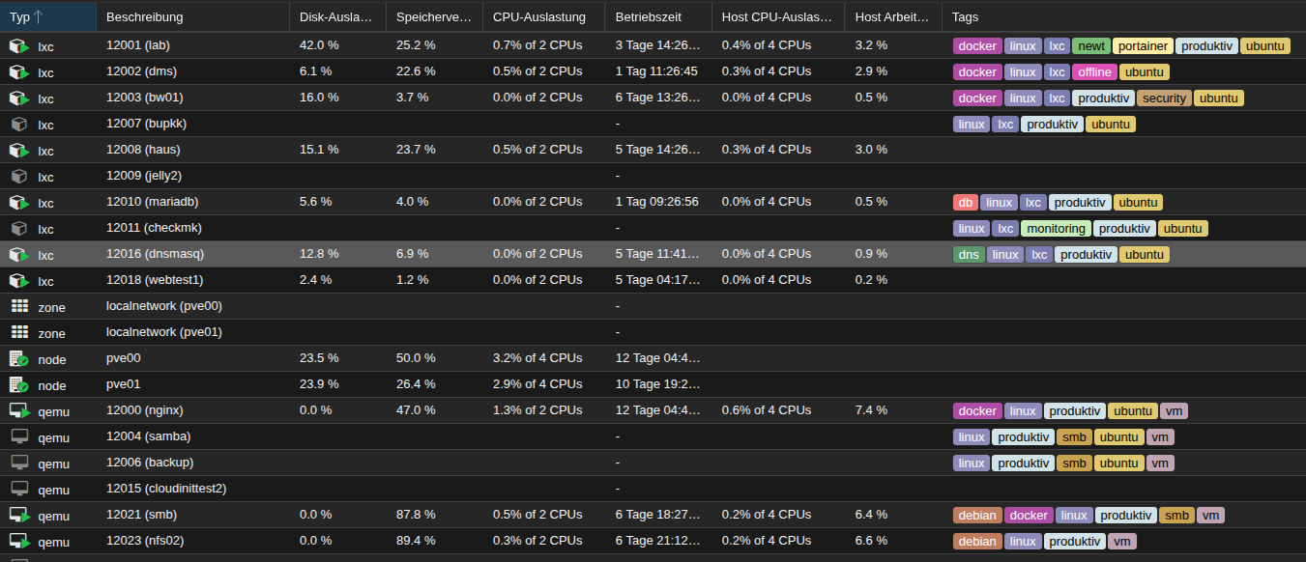Screen dimensions: 1306x562
Task: Click the zone icon for localnetwork (pve01)
Action: pyautogui.click(x=21, y=332)
